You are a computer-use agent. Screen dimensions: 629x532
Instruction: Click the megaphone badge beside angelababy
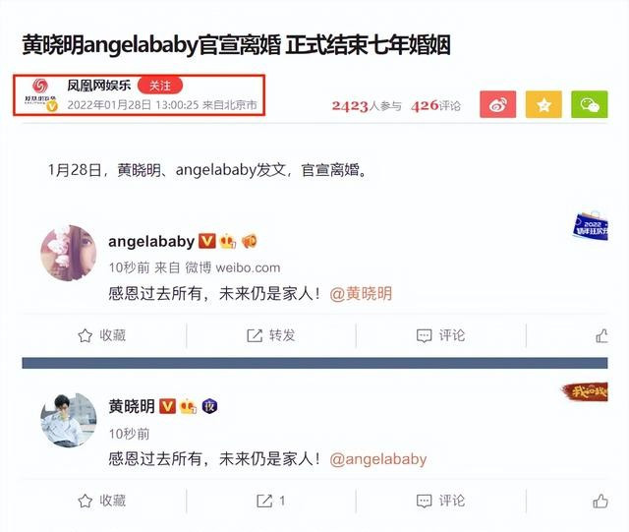click(250, 241)
